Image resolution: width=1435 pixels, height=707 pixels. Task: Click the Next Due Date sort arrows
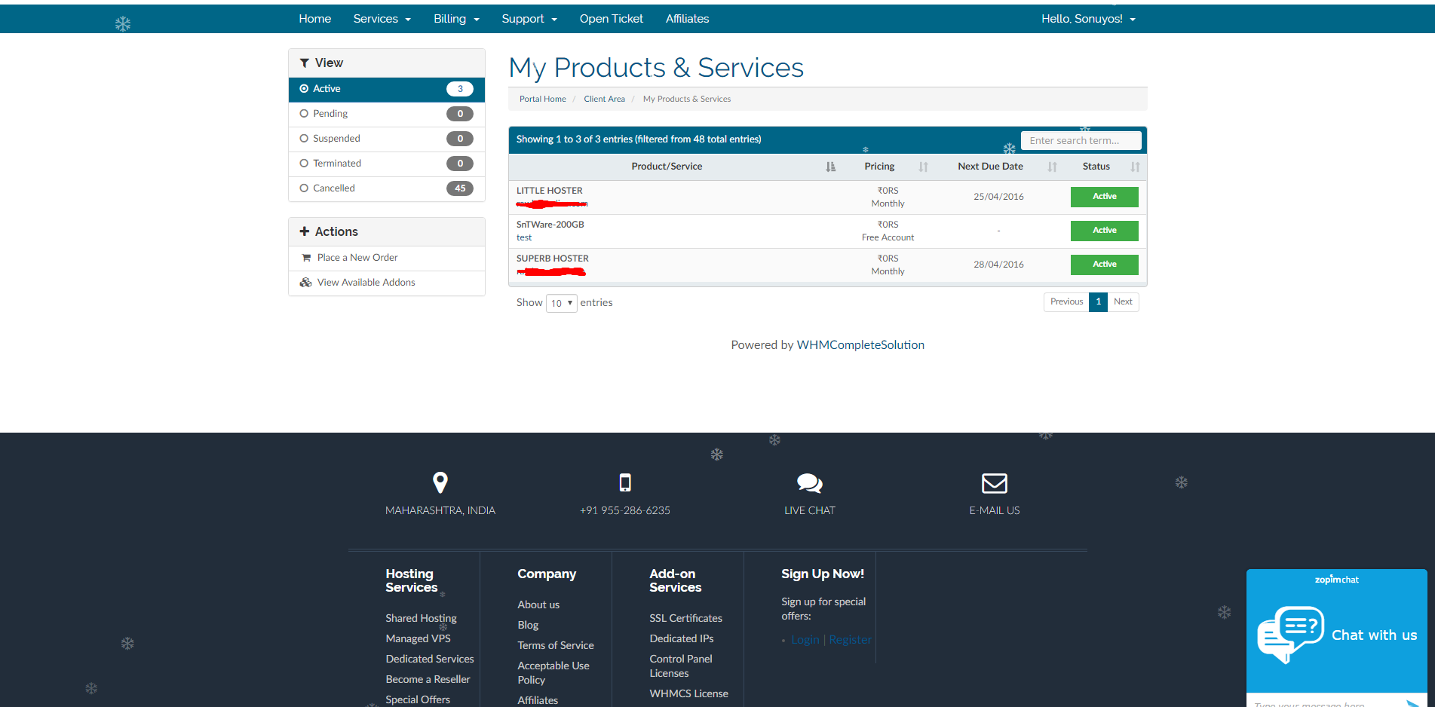point(1052,167)
